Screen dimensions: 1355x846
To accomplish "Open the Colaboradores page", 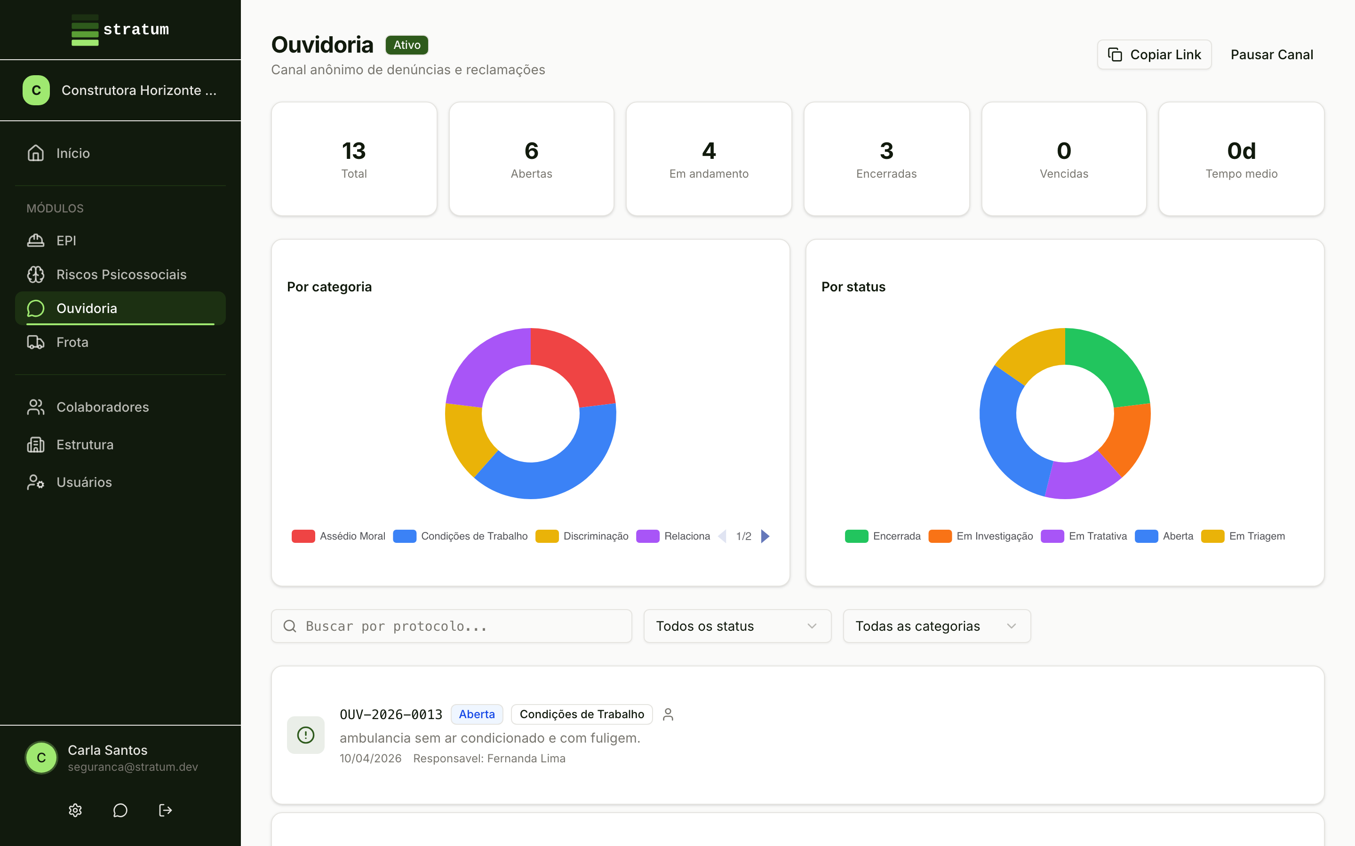I will tap(120, 407).
